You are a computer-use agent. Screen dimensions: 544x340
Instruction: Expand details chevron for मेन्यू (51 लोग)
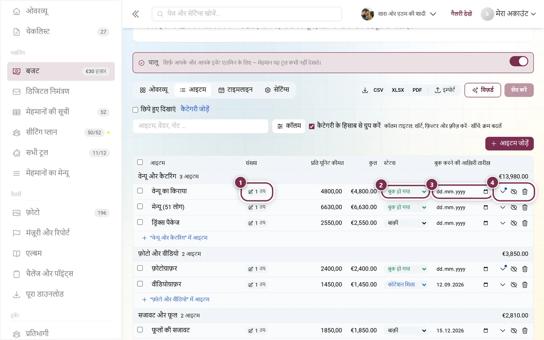click(x=502, y=207)
